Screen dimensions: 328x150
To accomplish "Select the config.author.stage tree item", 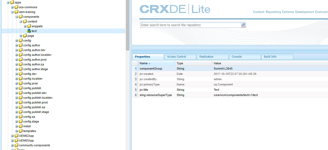I will 35,69.
